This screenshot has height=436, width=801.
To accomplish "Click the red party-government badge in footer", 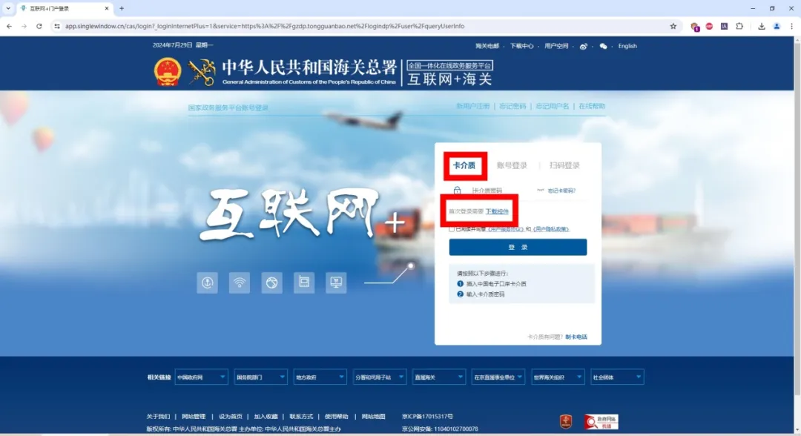I will click(x=565, y=422).
